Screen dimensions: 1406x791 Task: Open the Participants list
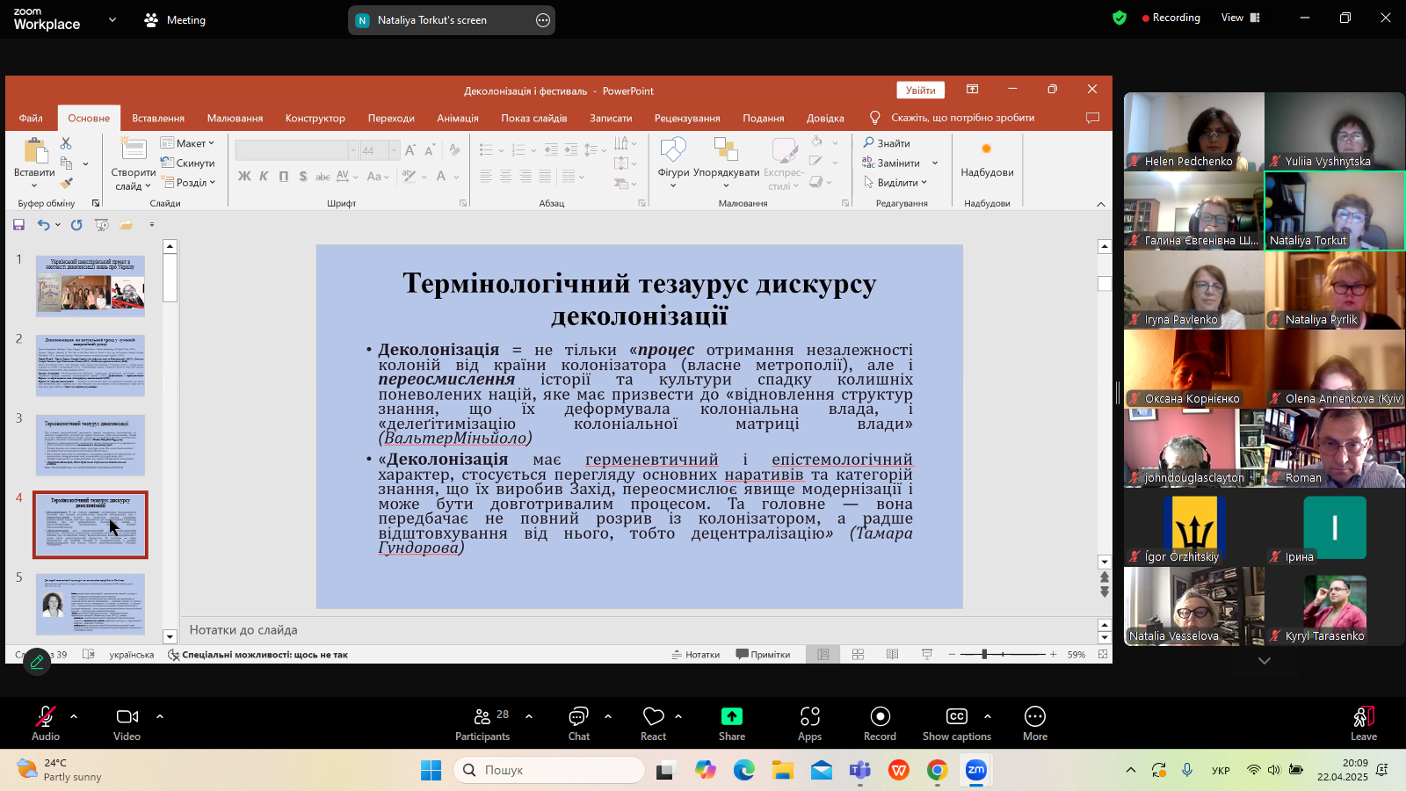[482, 717]
